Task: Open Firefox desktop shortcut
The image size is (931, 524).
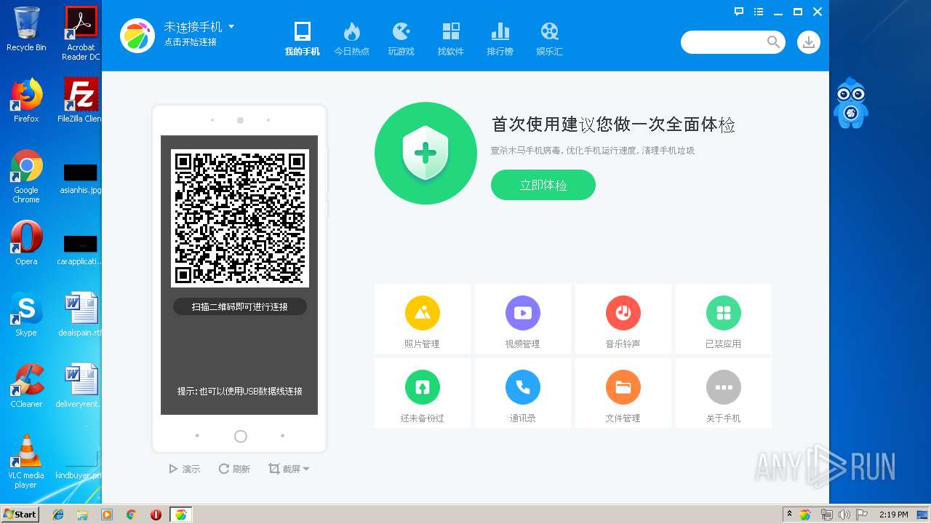Action: point(26,100)
